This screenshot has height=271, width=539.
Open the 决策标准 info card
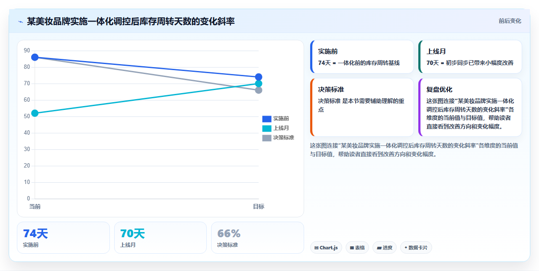coord(362,107)
